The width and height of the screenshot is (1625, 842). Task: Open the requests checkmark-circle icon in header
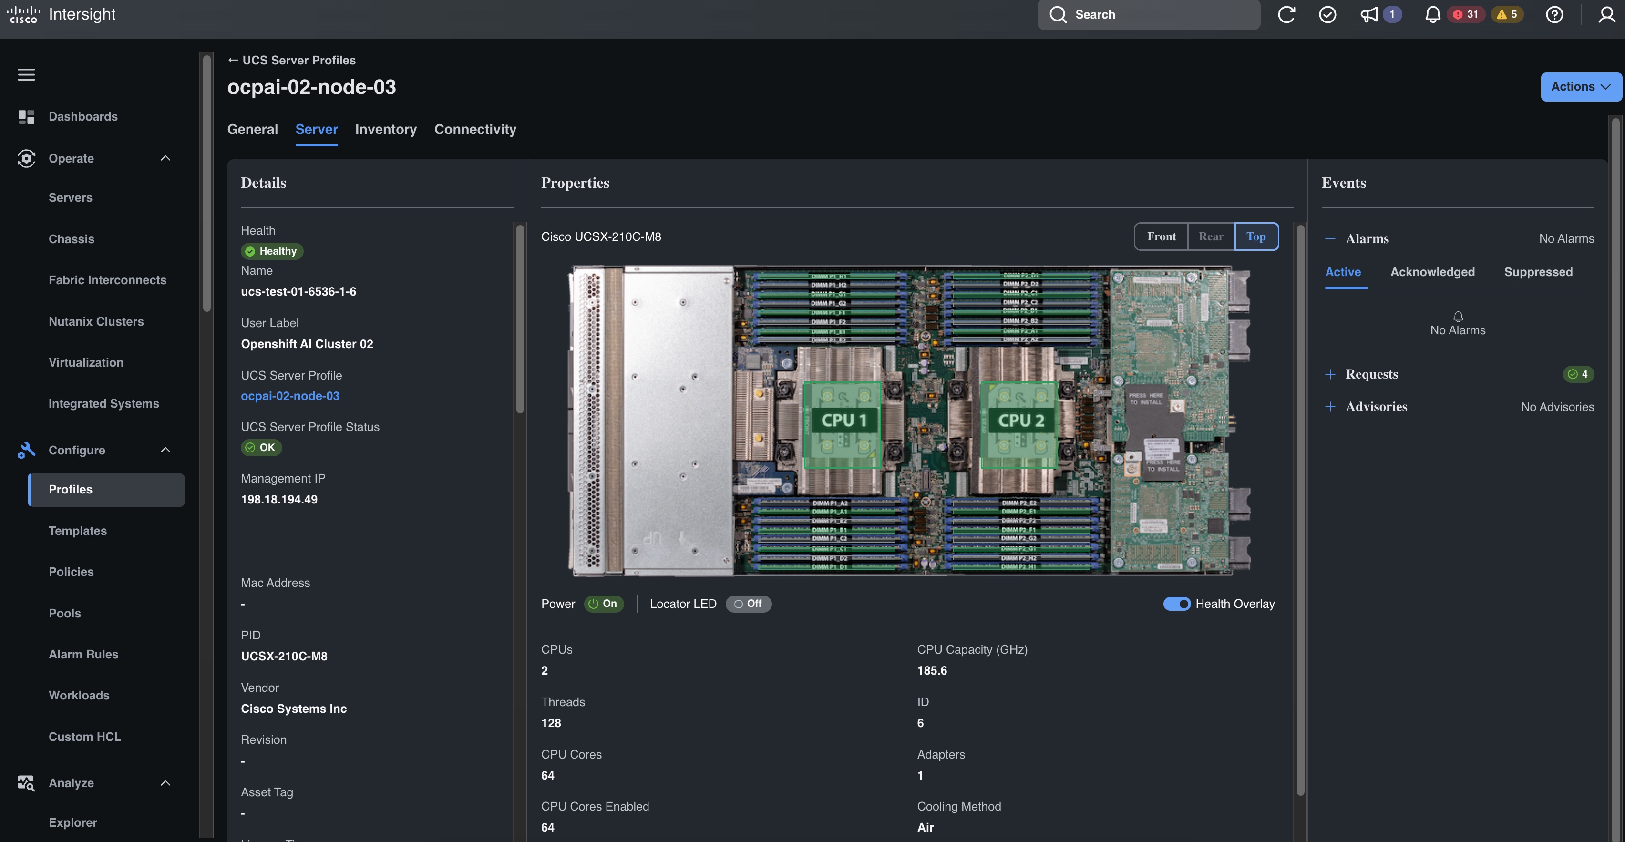(1327, 14)
